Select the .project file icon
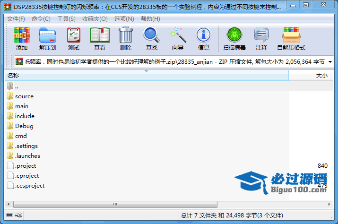The image size is (338, 224). tap(10, 165)
